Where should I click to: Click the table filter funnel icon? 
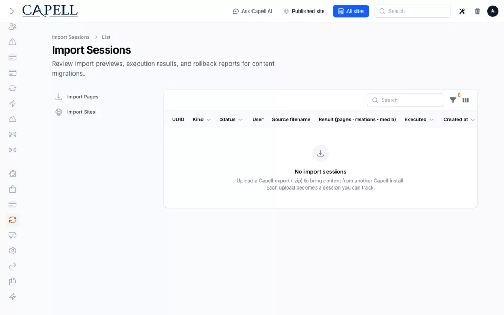pos(453,100)
